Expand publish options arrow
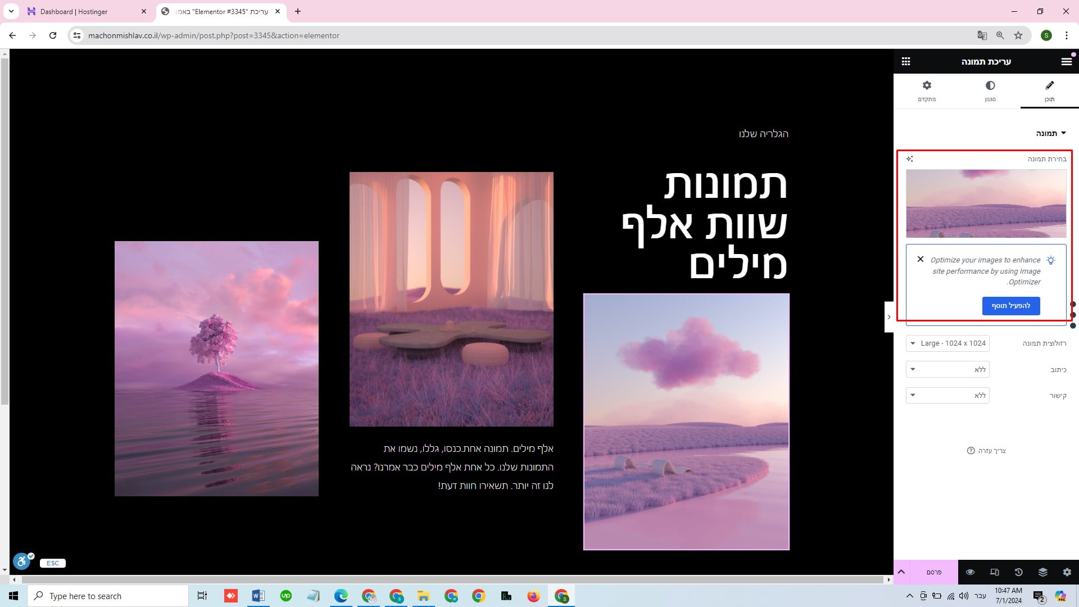Screen dimensions: 1079x607 [x=901, y=572]
